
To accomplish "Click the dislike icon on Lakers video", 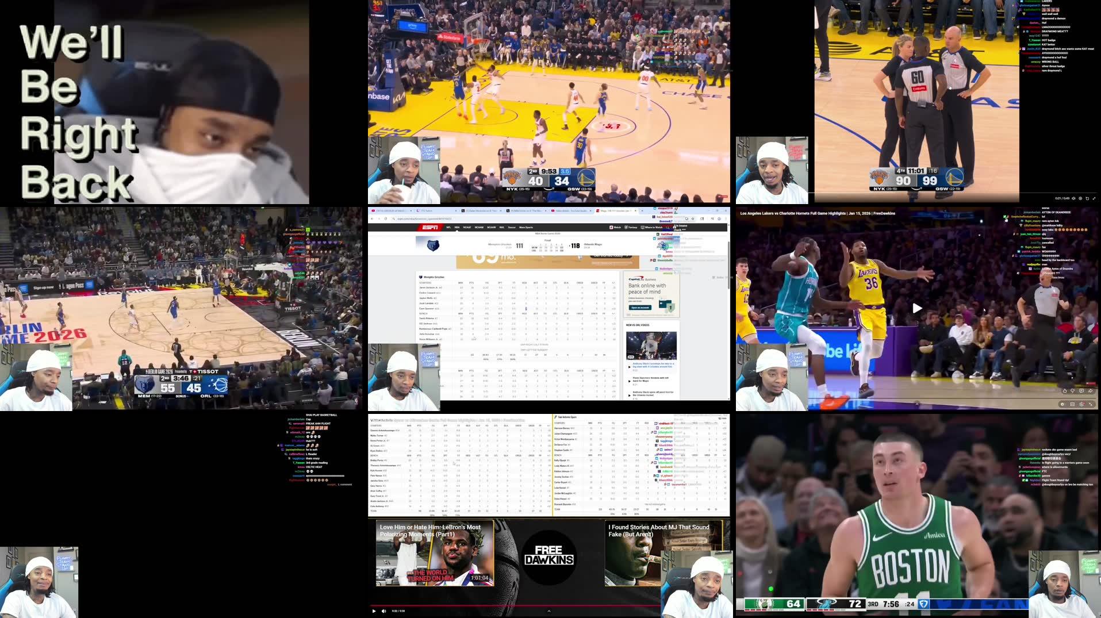I will coord(1073,391).
